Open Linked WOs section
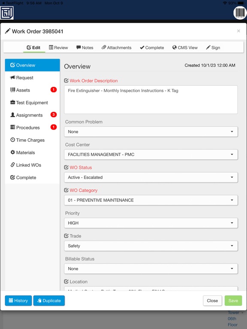247x329 pixels. (32, 165)
